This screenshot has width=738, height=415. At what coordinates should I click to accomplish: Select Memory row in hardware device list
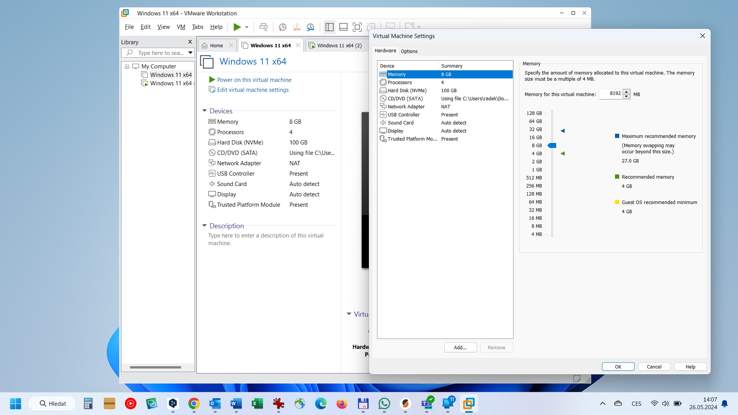[x=445, y=74]
